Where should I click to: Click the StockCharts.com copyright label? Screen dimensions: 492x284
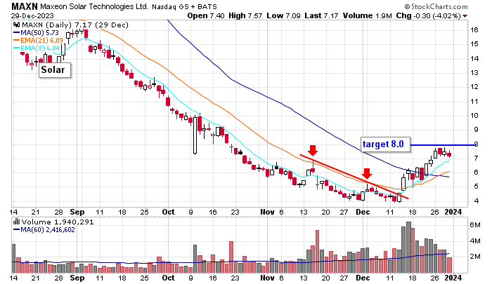click(436, 6)
